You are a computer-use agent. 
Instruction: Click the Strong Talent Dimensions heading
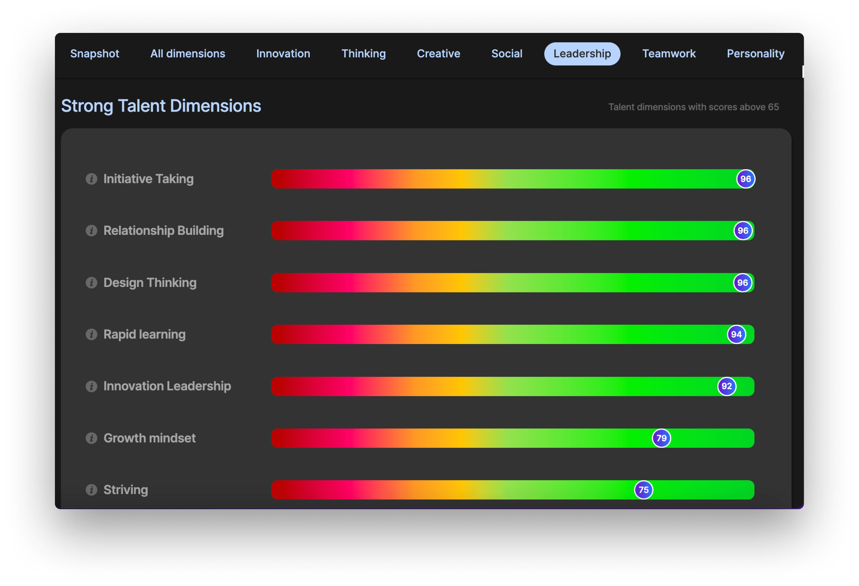tap(161, 106)
